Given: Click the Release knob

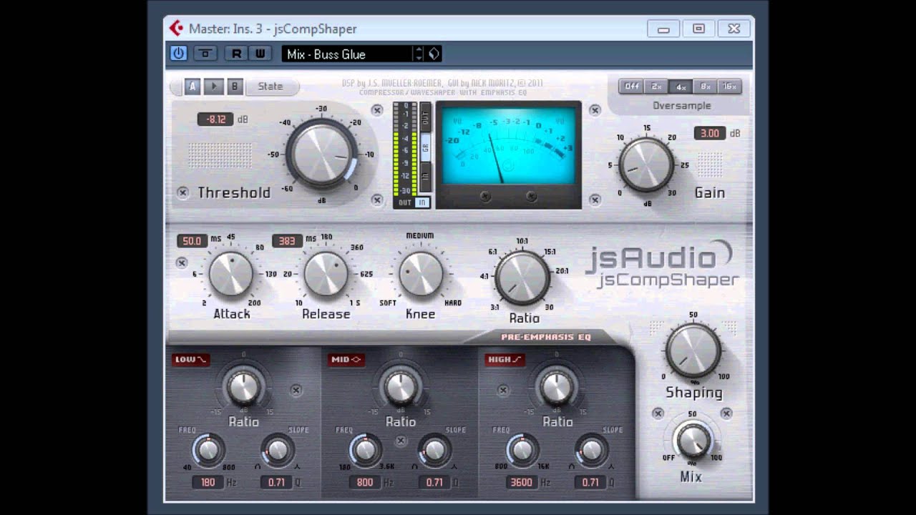Looking at the screenshot, I should pos(326,274).
